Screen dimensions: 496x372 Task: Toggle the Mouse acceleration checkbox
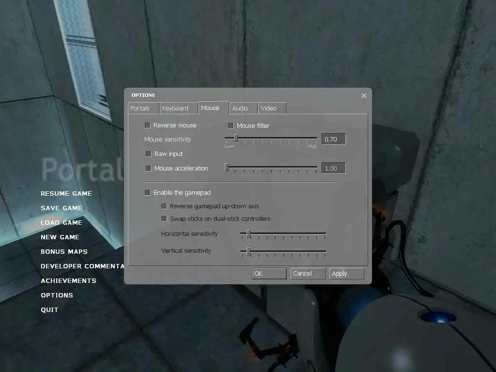(148, 168)
